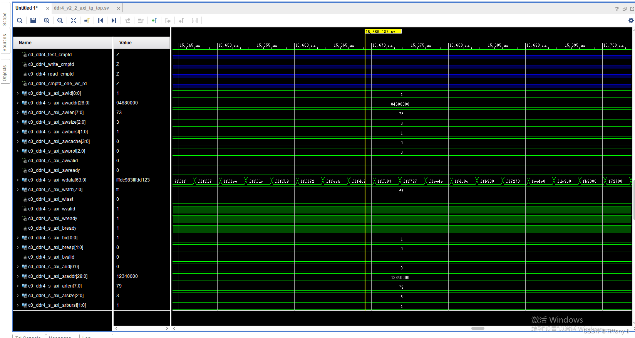Select signal c0_ddr4_s_axi_bready

tap(52, 228)
